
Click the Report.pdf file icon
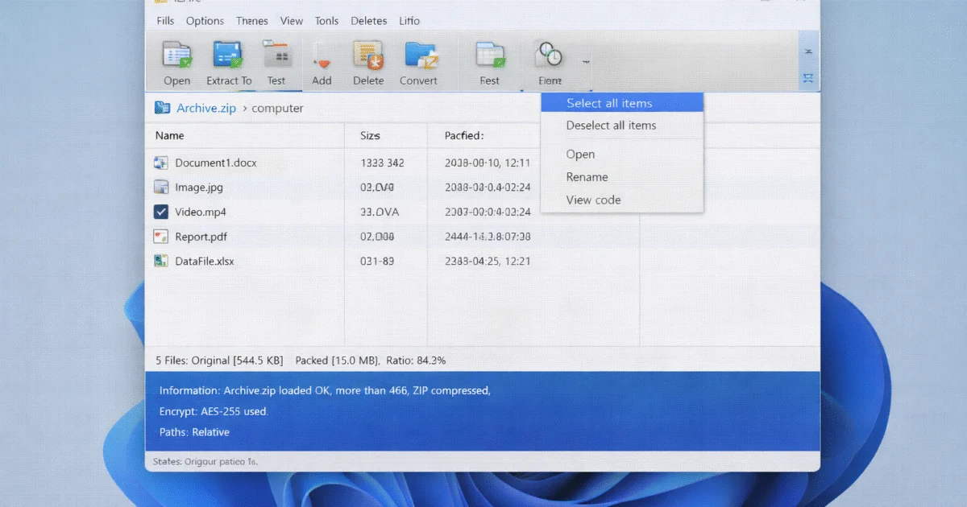click(160, 237)
